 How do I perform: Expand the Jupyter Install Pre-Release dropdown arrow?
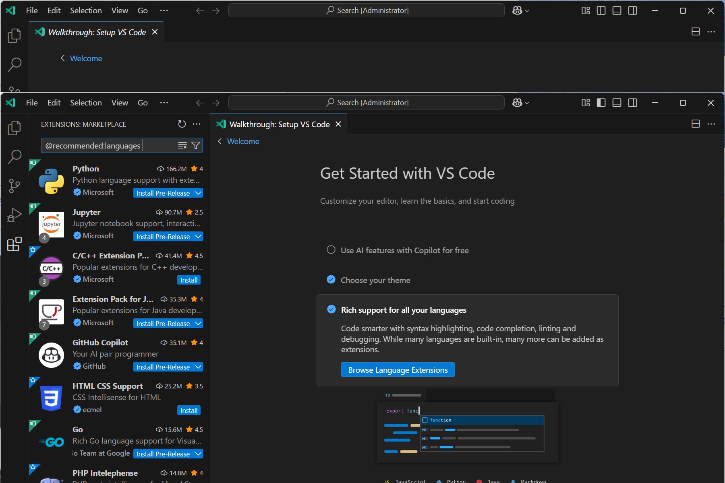[x=198, y=237]
